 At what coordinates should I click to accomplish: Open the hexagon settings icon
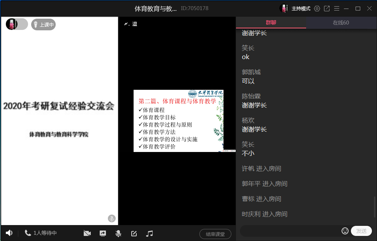tap(317, 9)
